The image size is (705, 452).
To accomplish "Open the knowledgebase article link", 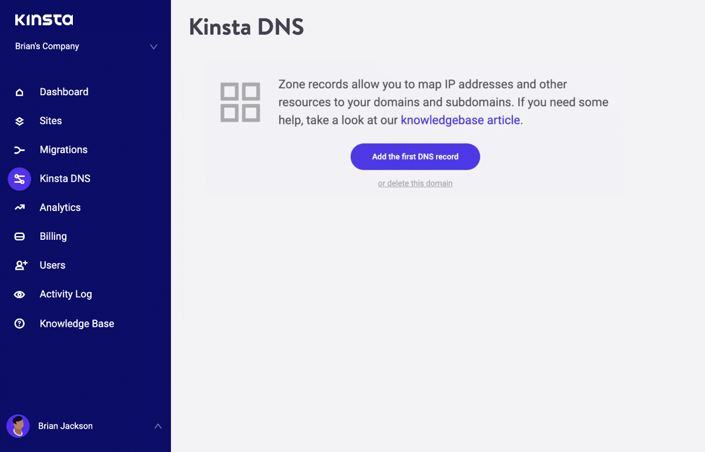I will coord(460,120).
